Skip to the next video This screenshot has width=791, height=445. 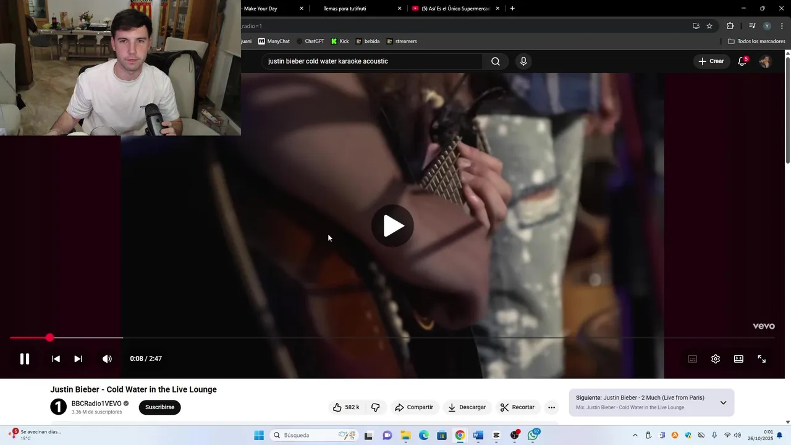(x=78, y=358)
